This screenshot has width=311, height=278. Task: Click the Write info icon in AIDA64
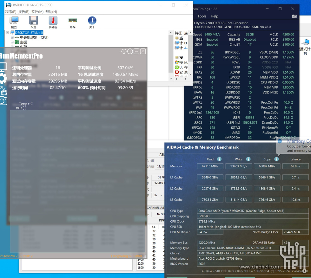click(x=248, y=159)
